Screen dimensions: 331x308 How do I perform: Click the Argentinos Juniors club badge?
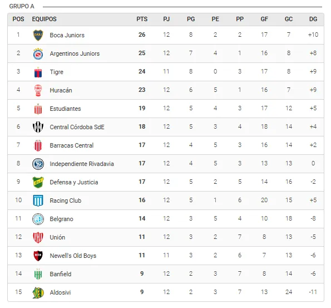click(38, 53)
